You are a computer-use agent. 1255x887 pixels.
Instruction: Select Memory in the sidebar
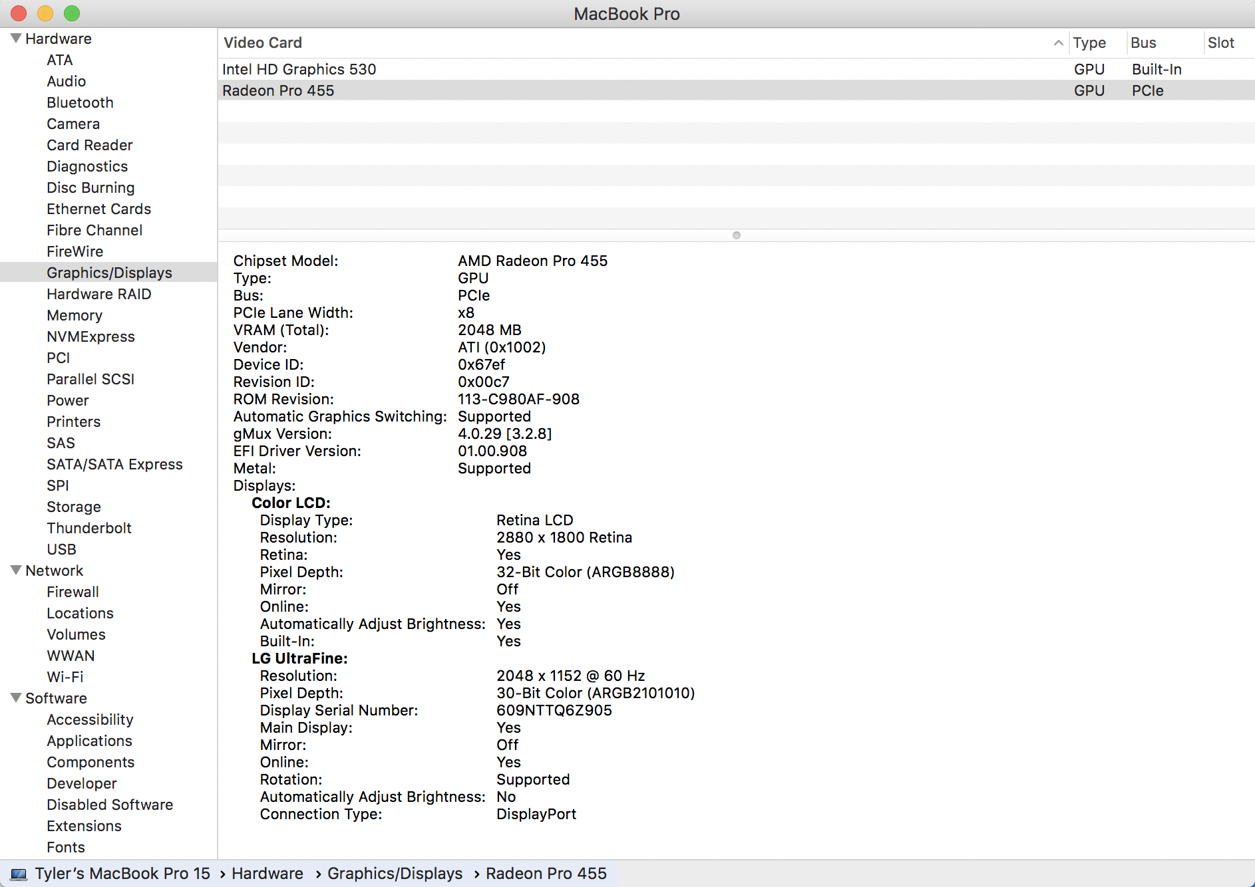point(75,315)
